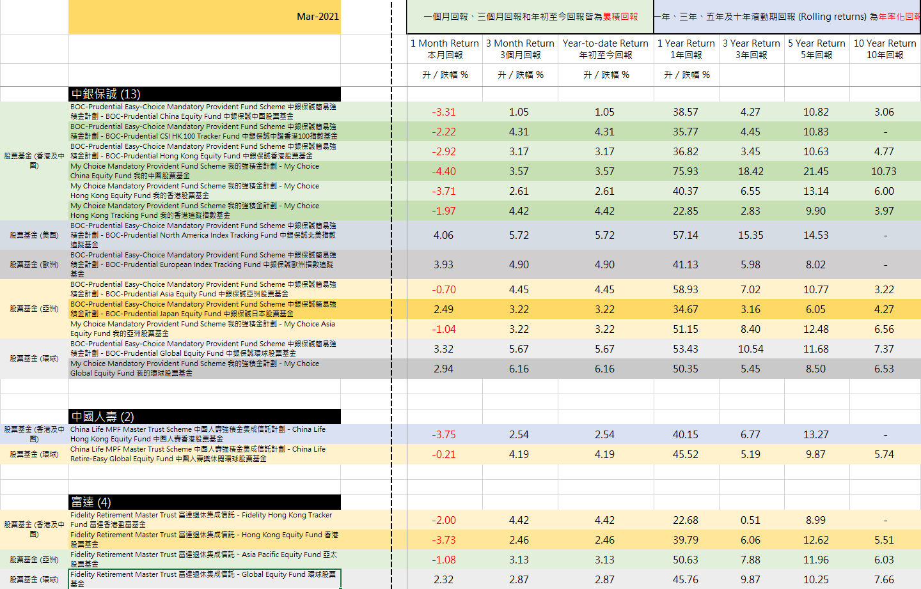Select BOC-Prudential China Equity Fund row name

click(205, 112)
